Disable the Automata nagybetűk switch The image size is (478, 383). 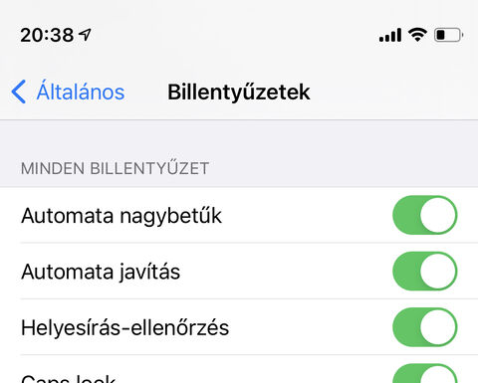425,215
